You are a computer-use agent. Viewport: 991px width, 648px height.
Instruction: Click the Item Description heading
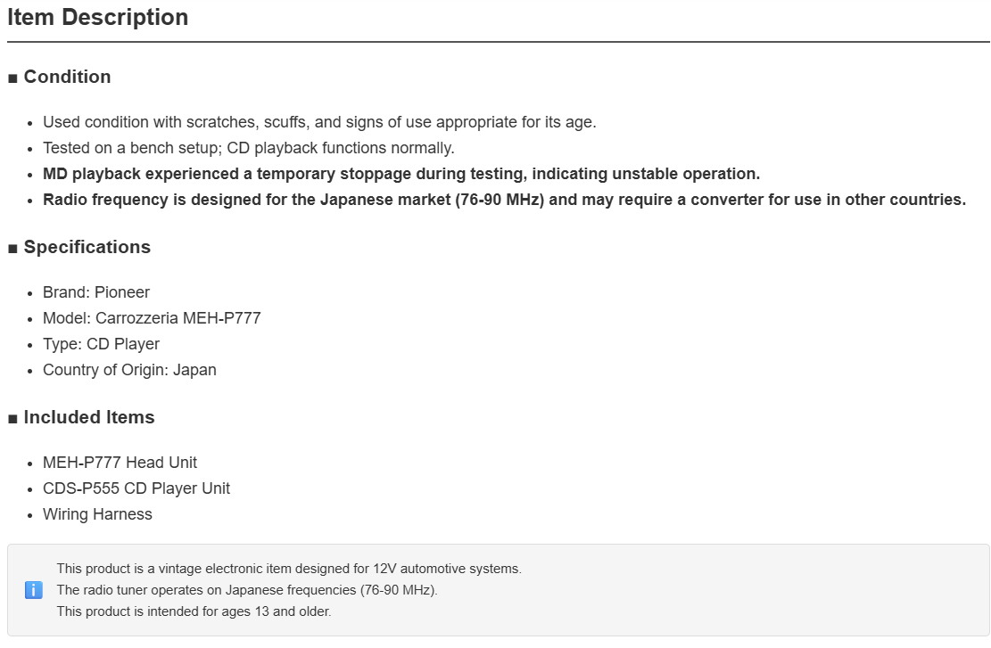(x=98, y=17)
